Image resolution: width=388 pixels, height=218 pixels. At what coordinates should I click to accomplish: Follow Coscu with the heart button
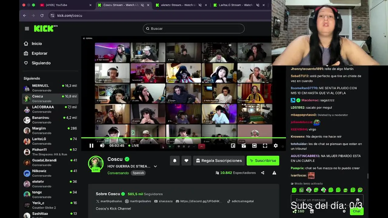[x=186, y=161]
